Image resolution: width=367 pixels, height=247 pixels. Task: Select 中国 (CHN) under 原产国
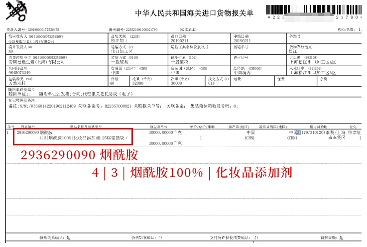250,135
